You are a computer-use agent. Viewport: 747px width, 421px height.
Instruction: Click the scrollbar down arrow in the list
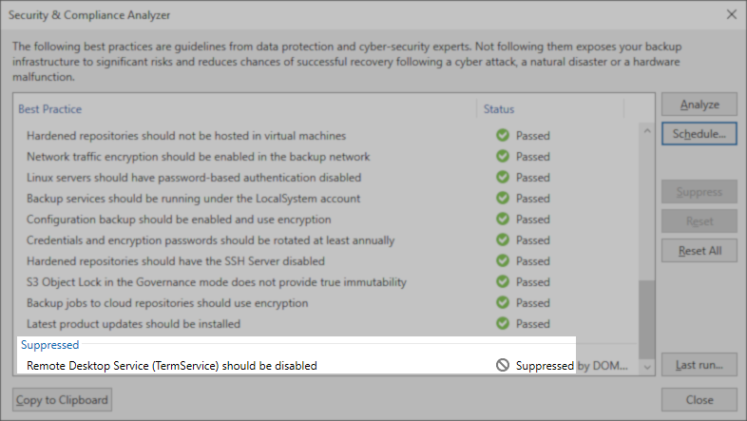coord(647,367)
